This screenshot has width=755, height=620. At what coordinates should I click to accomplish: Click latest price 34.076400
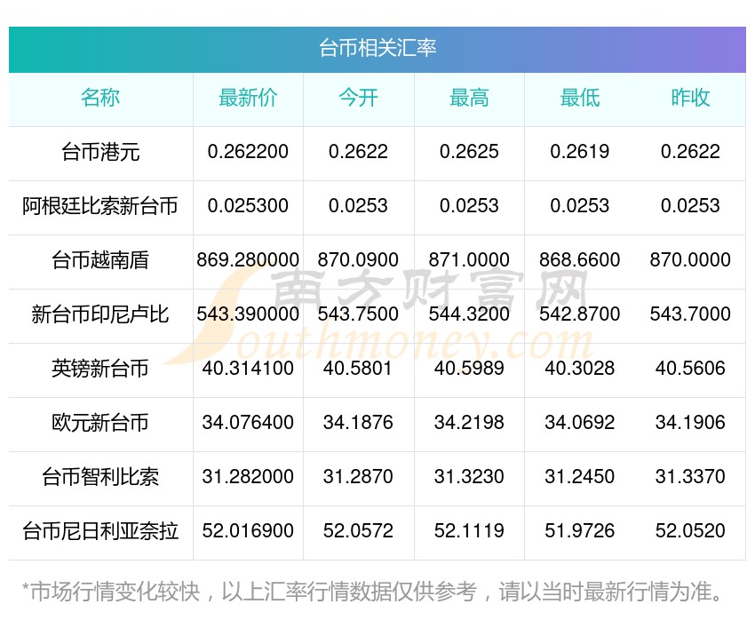pos(248,423)
